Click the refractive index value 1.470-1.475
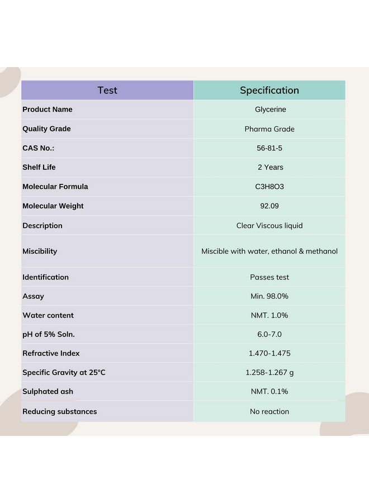Viewport: 369px width, 503px height. pos(269,353)
